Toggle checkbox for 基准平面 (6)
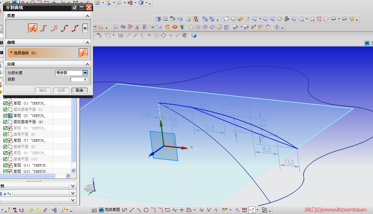 tap(5, 134)
